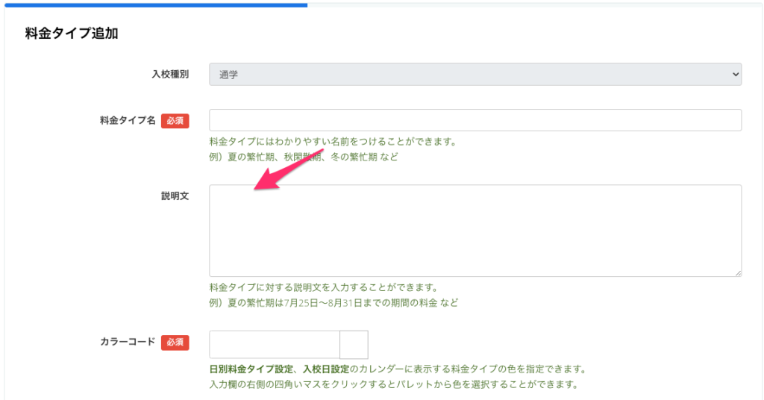The width and height of the screenshot is (764, 400).
Task: Click the カラーコード field label
Action: 128,342
